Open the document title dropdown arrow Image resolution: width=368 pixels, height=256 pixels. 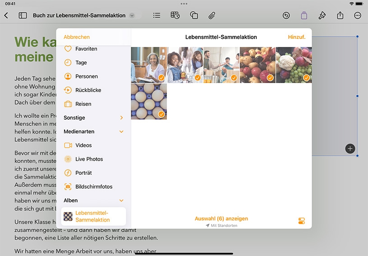[132, 15]
